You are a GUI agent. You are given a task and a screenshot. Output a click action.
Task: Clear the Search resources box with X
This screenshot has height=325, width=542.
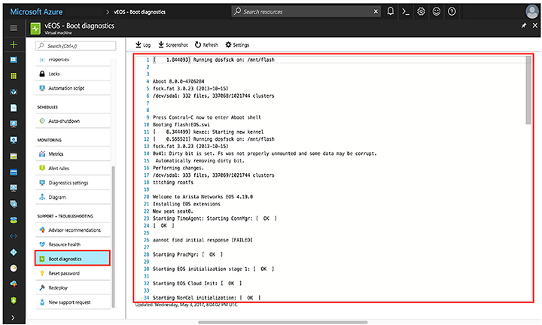click(x=376, y=12)
